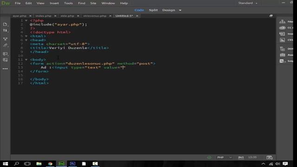The height and width of the screenshot is (167, 297).
Task: Switch to the index.php tab
Action: click(43, 16)
